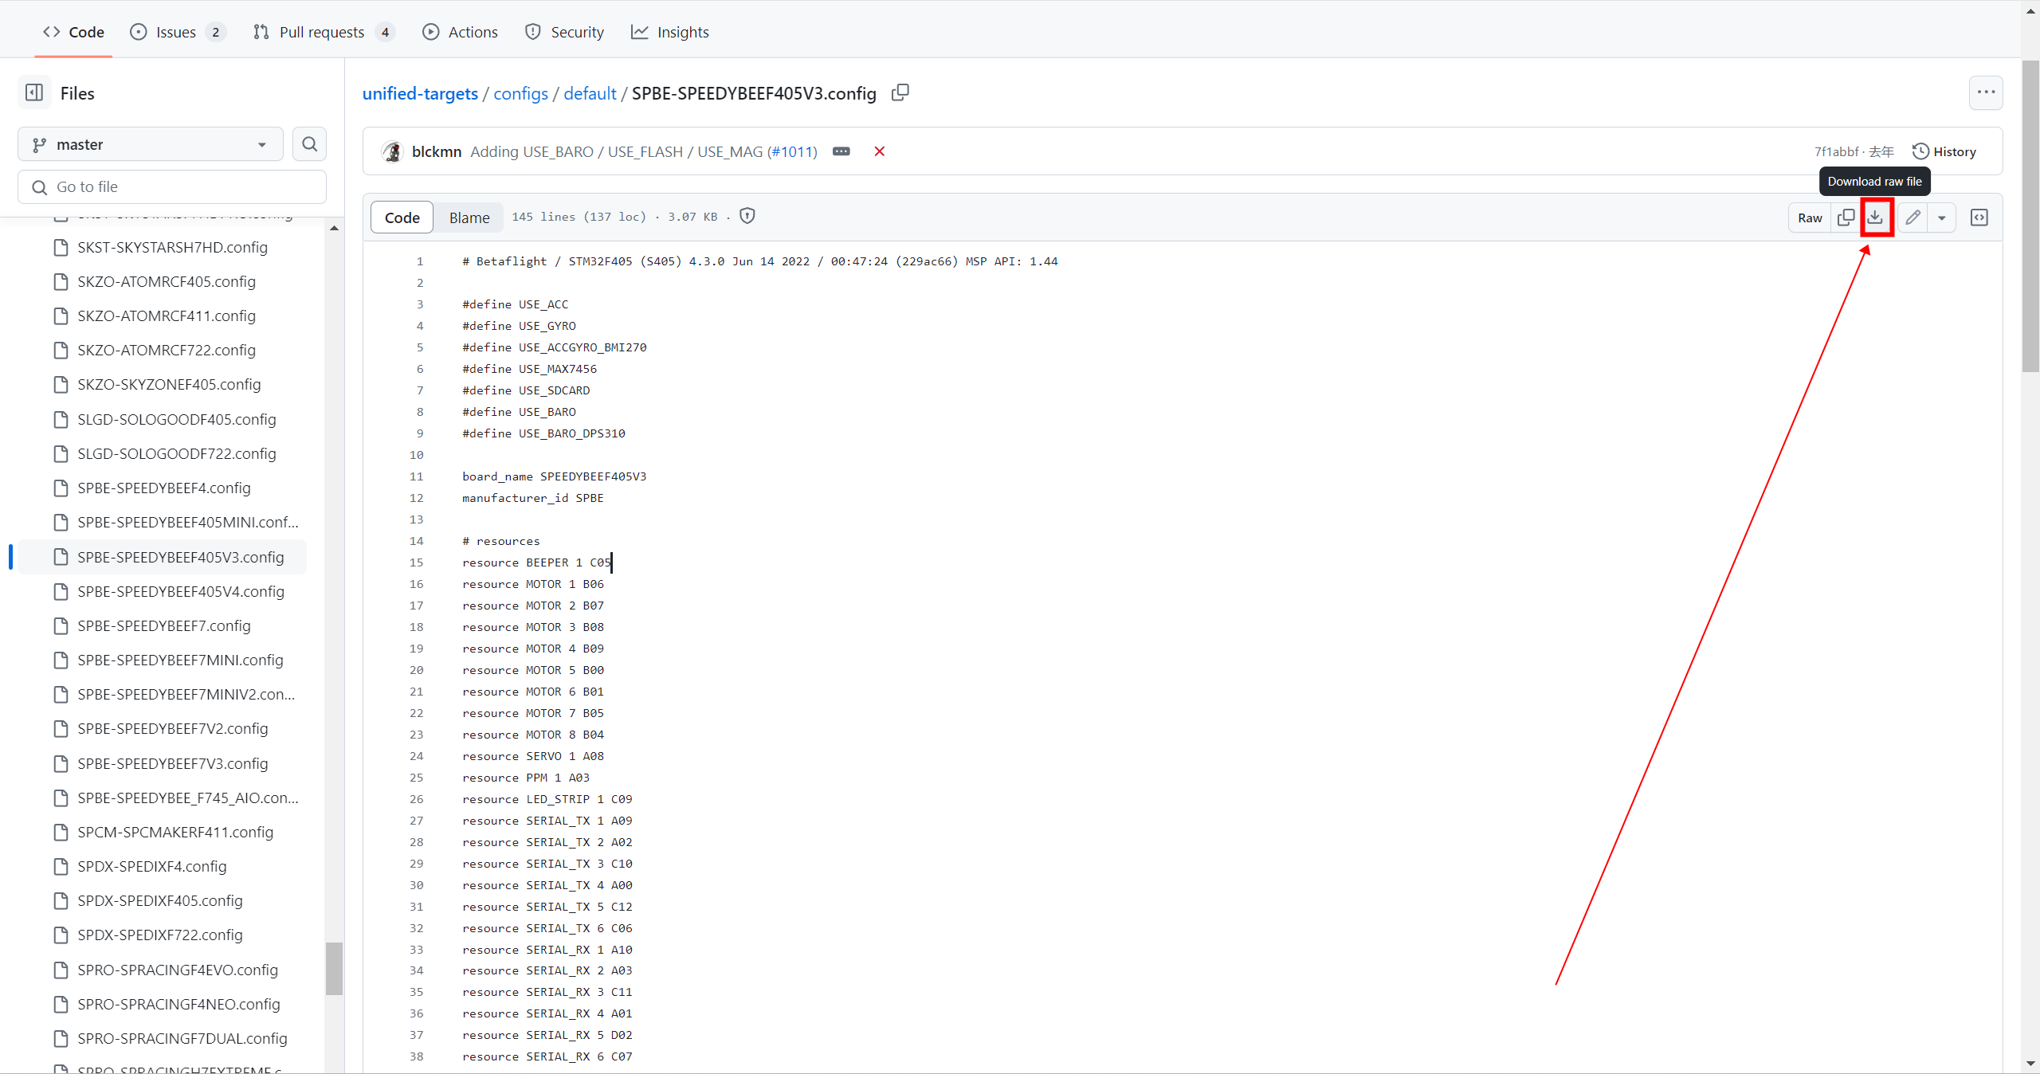This screenshot has height=1074, width=2040.
Task: Open SPCM-SPCMAKERF411.config file
Action: coord(175,832)
